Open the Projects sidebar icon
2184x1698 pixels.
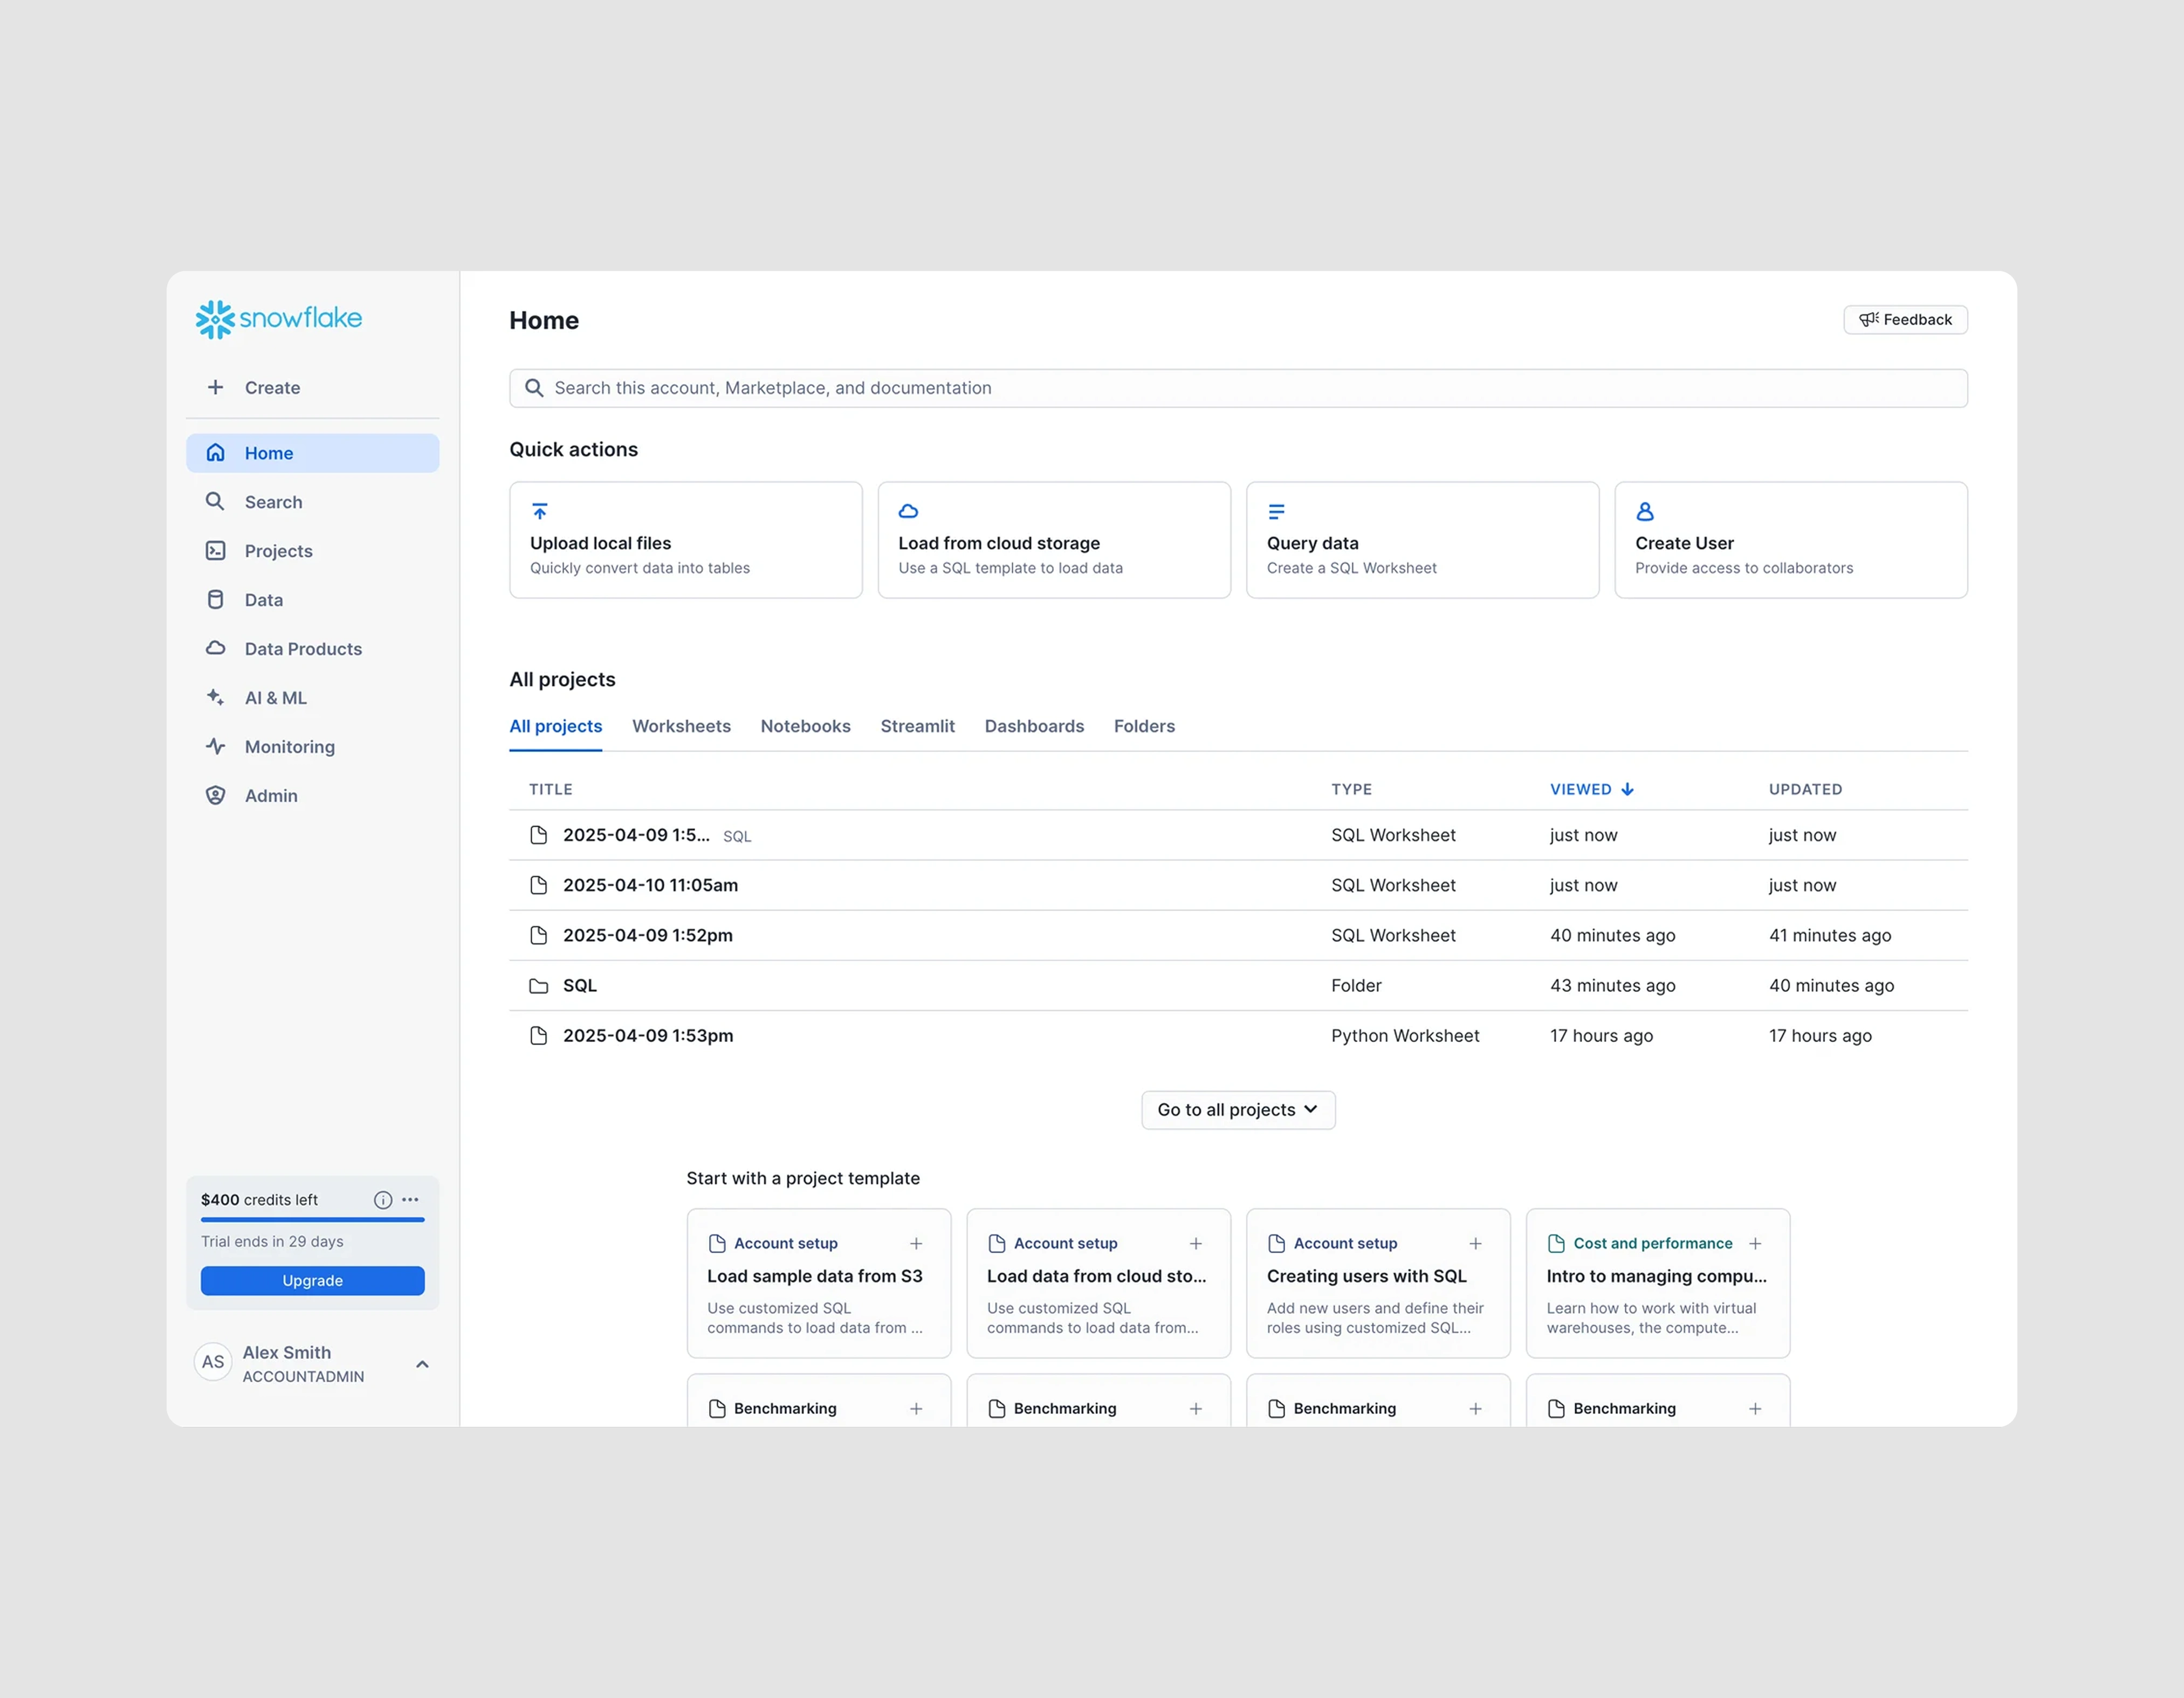tap(215, 551)
